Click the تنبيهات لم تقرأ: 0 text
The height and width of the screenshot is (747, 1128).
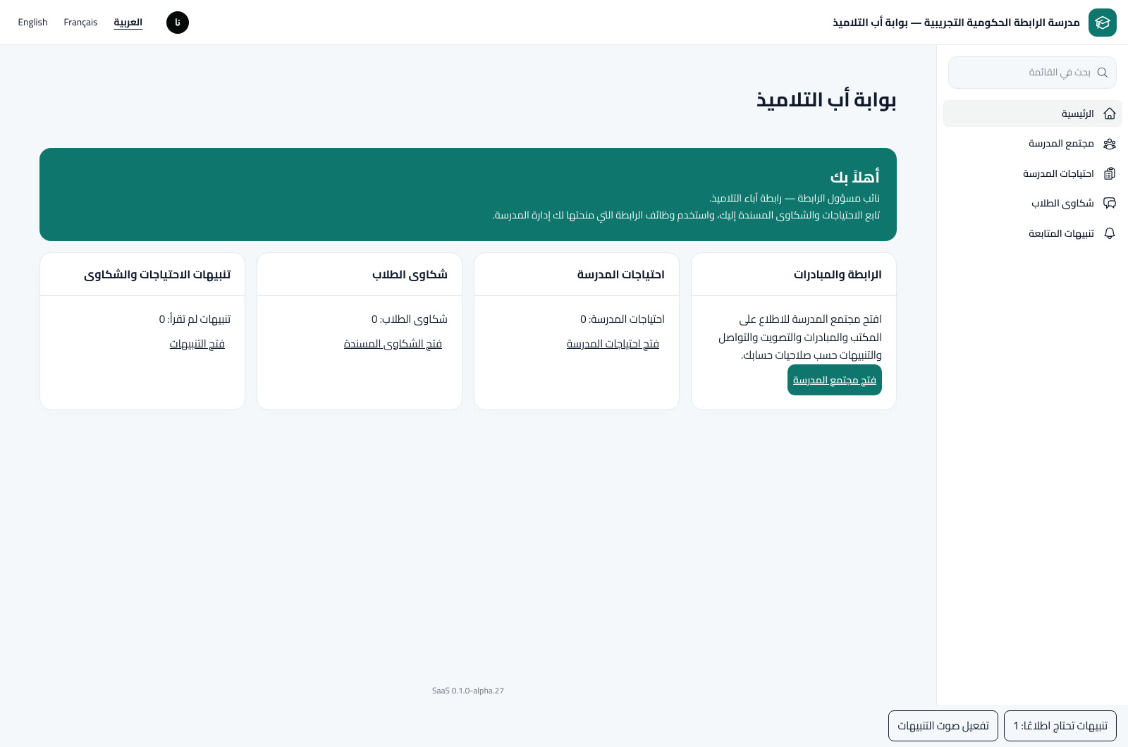(195, 319)
